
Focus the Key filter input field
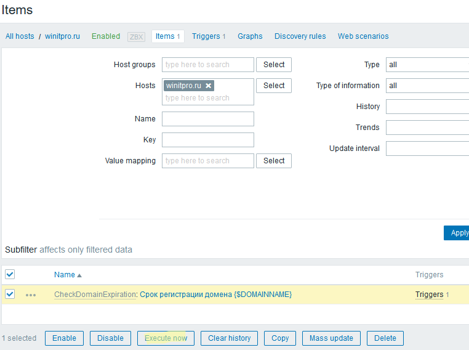[208, 140]
